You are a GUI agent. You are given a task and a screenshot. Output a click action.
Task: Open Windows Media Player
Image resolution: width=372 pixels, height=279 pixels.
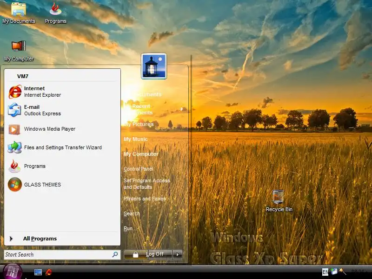62,129
